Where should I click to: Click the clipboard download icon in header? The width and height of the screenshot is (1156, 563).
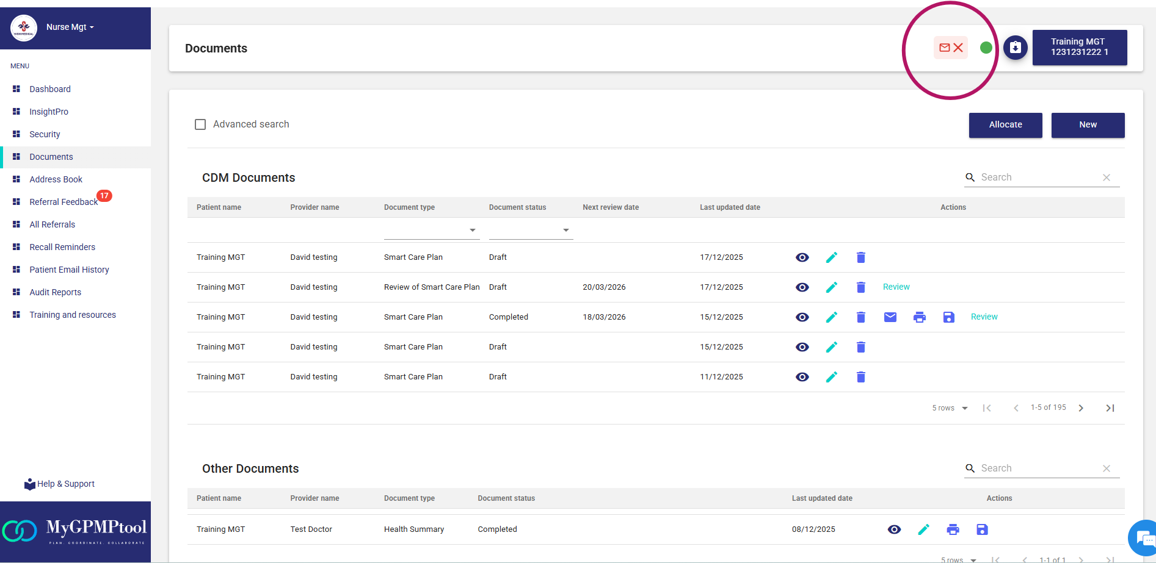click(x=1015, y=48)
